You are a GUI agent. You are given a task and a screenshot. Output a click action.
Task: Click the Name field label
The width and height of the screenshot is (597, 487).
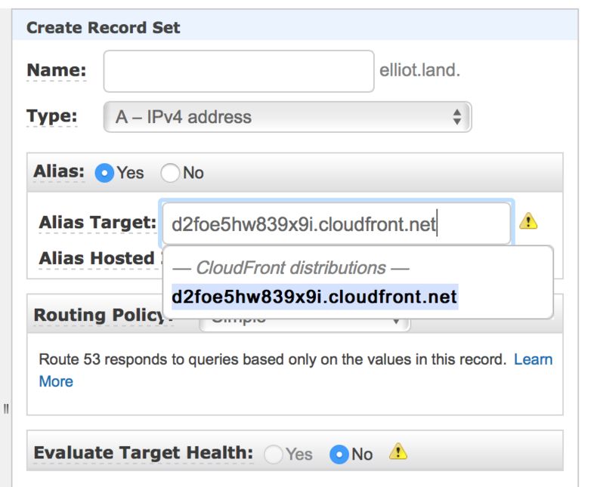coord(57,71)
